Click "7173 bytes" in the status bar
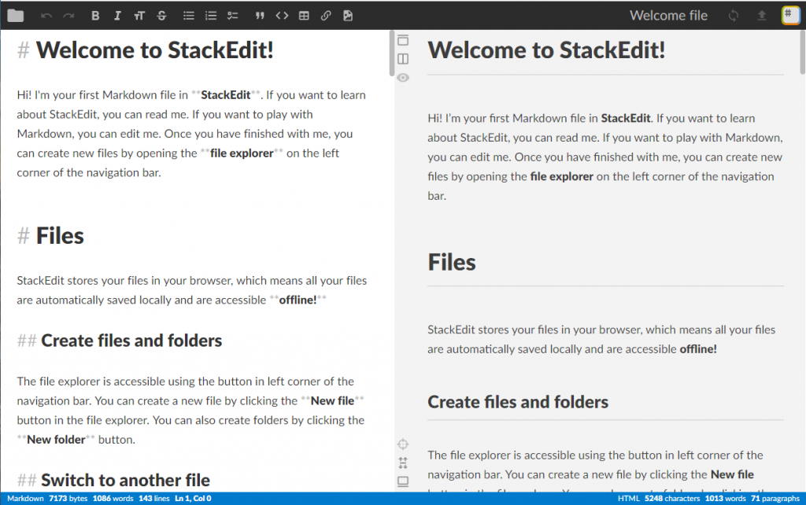806x505 pixels. coord(68,499)
